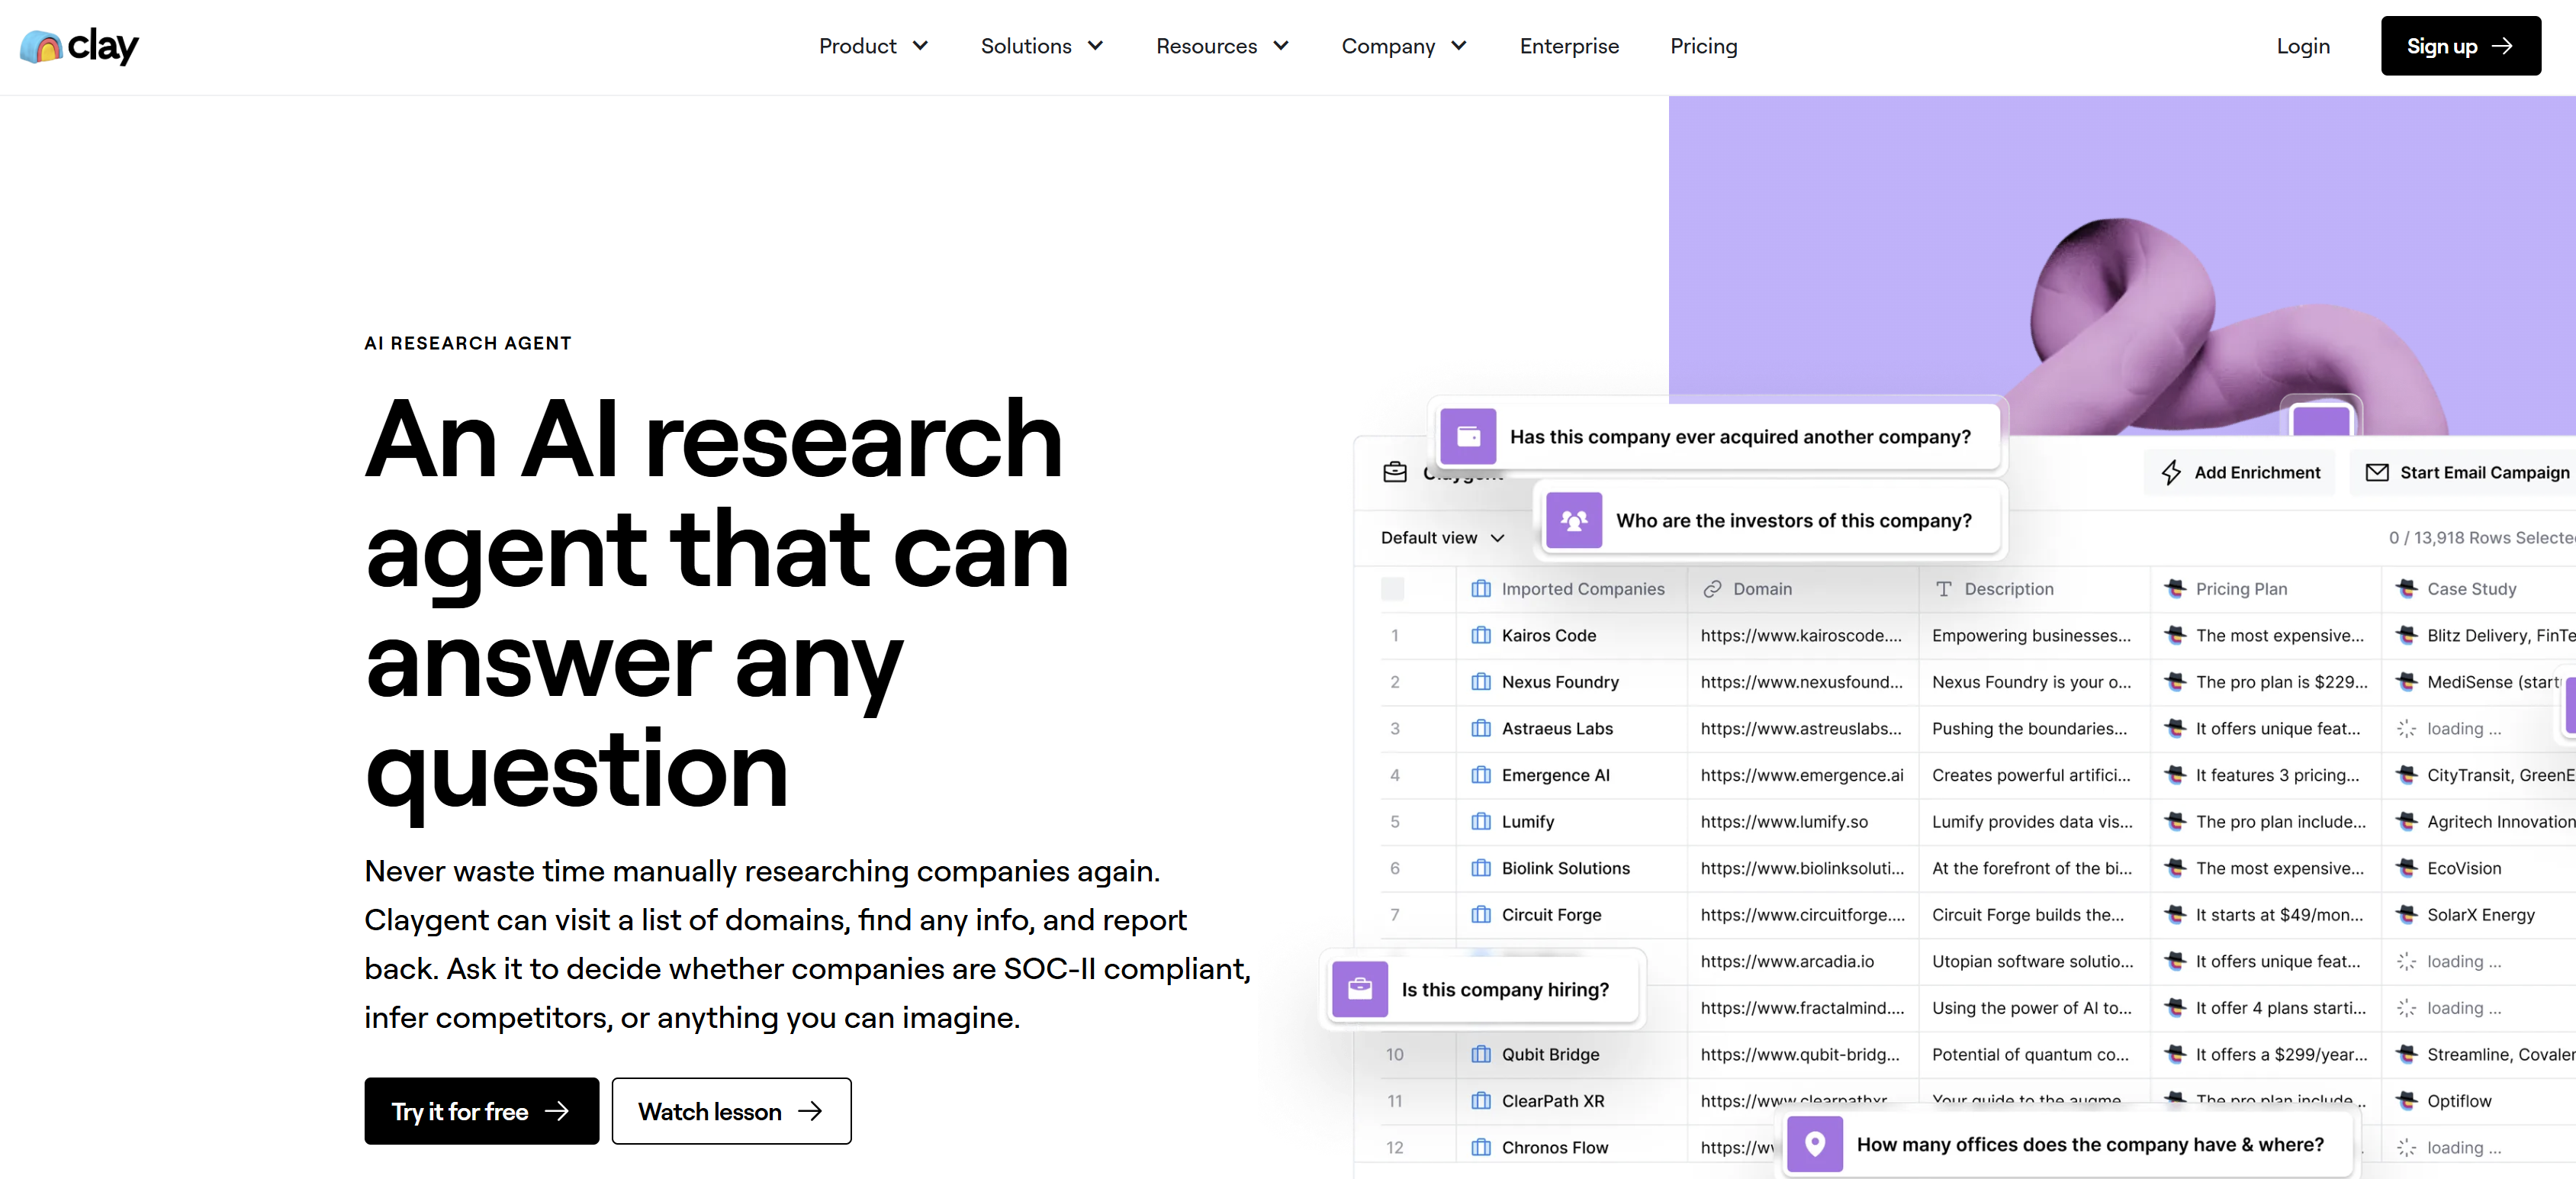
Task: Open the Solutions menu
Action: (1041, 46)
